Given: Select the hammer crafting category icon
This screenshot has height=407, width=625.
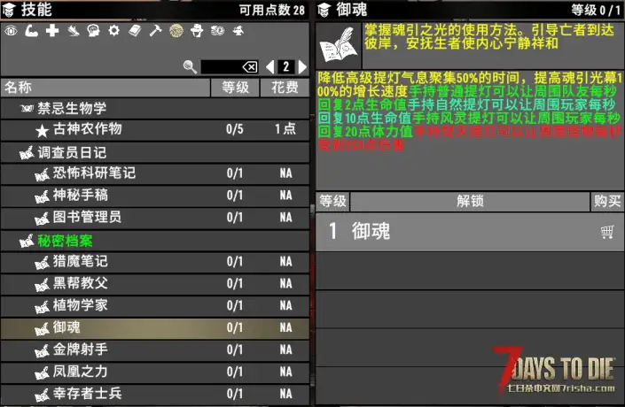Looking at the screenshot, I should pos(155,31).
